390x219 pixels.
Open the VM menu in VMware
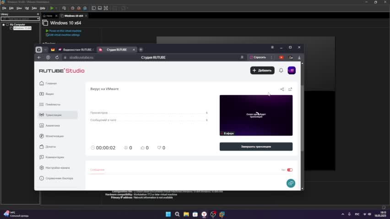click(x=27, y=8)
